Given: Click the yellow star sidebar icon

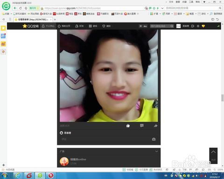Looking at the screenshot, I should 3,28.
